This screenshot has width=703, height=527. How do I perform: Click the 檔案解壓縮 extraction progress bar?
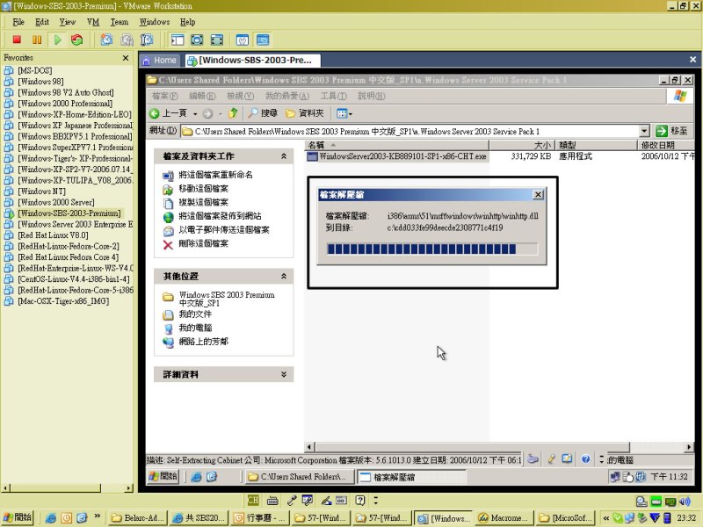click(x=432, y=249)
